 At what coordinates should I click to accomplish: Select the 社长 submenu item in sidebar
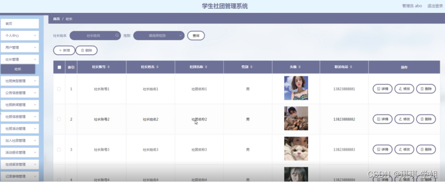(18, 69)
